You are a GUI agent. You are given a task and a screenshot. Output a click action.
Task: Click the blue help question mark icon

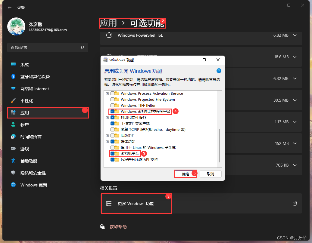tap(219, 71)
